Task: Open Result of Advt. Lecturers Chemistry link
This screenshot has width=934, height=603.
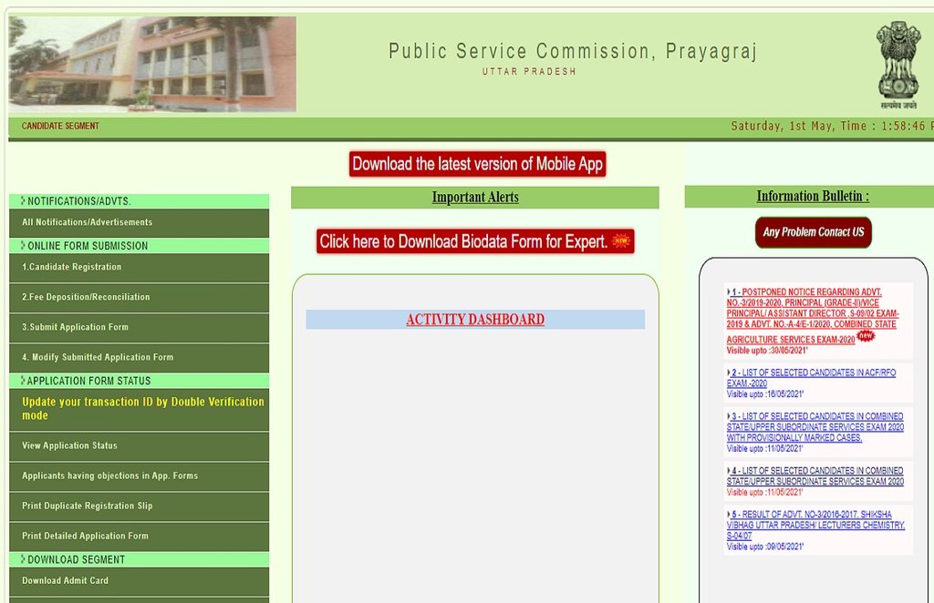Action: tap(815, 525)
